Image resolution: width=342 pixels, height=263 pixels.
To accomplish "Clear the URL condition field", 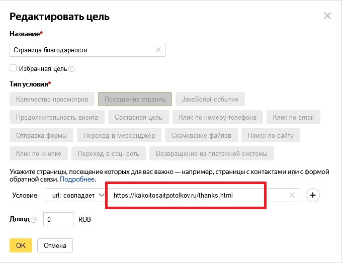I will tap(292, 195).
